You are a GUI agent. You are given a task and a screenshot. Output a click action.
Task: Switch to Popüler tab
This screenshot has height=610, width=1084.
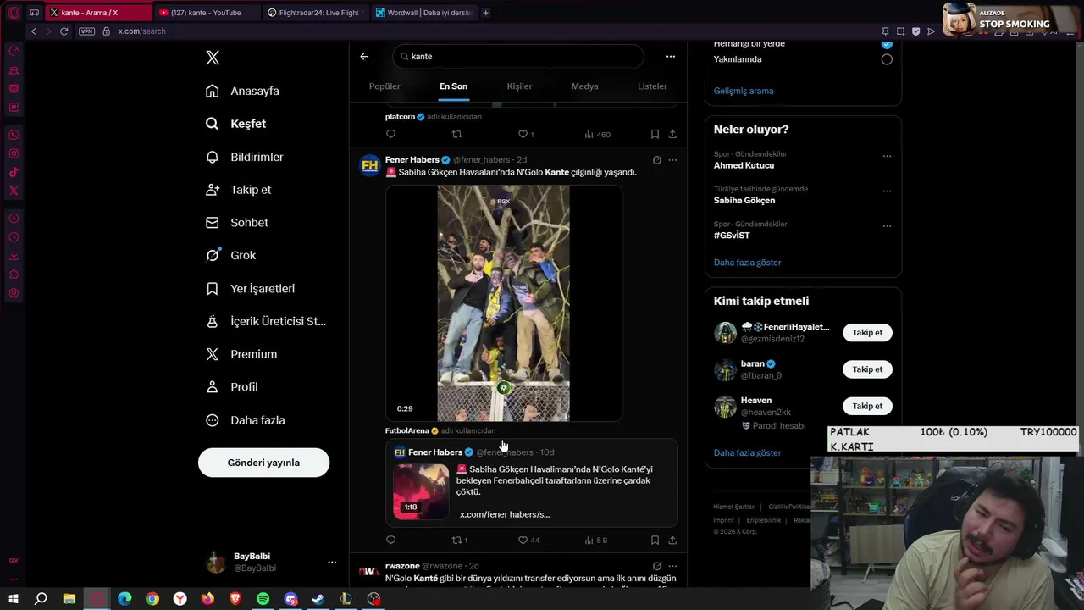coord(384,86)
